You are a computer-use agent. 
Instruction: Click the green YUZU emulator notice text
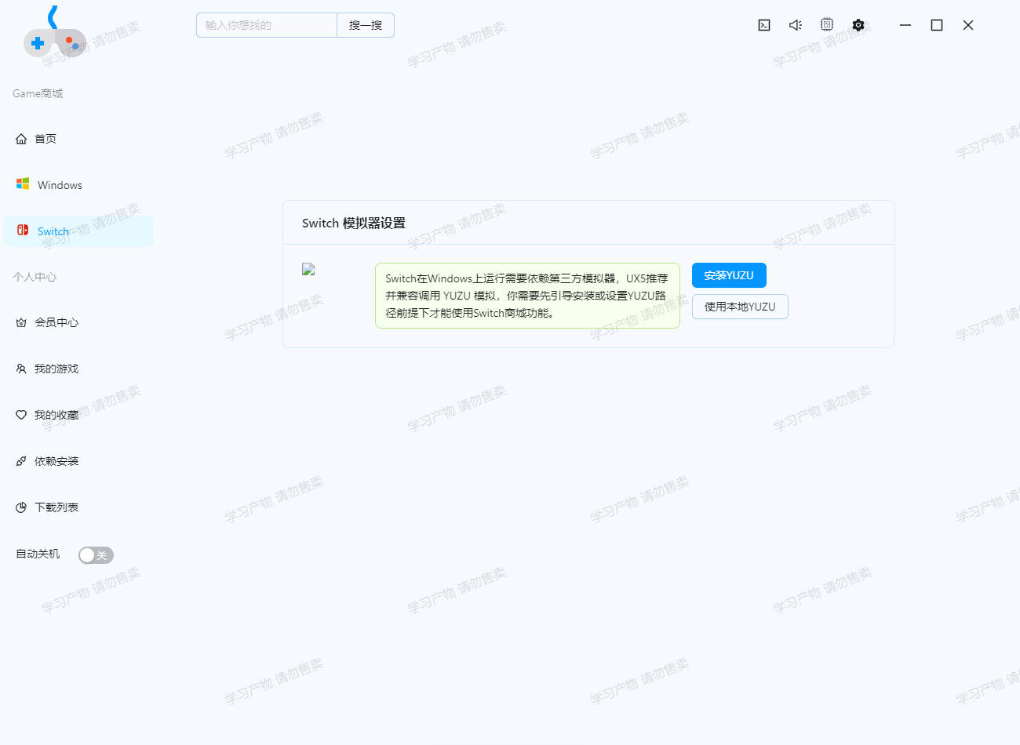pos(527,296)
